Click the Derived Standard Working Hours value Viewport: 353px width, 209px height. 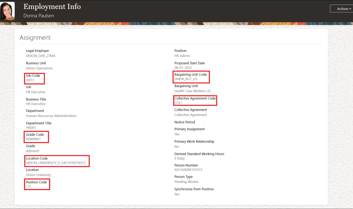[x=180, y=158]
